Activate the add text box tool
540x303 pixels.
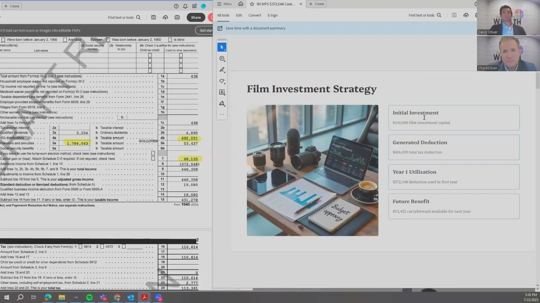click(222, 92)
